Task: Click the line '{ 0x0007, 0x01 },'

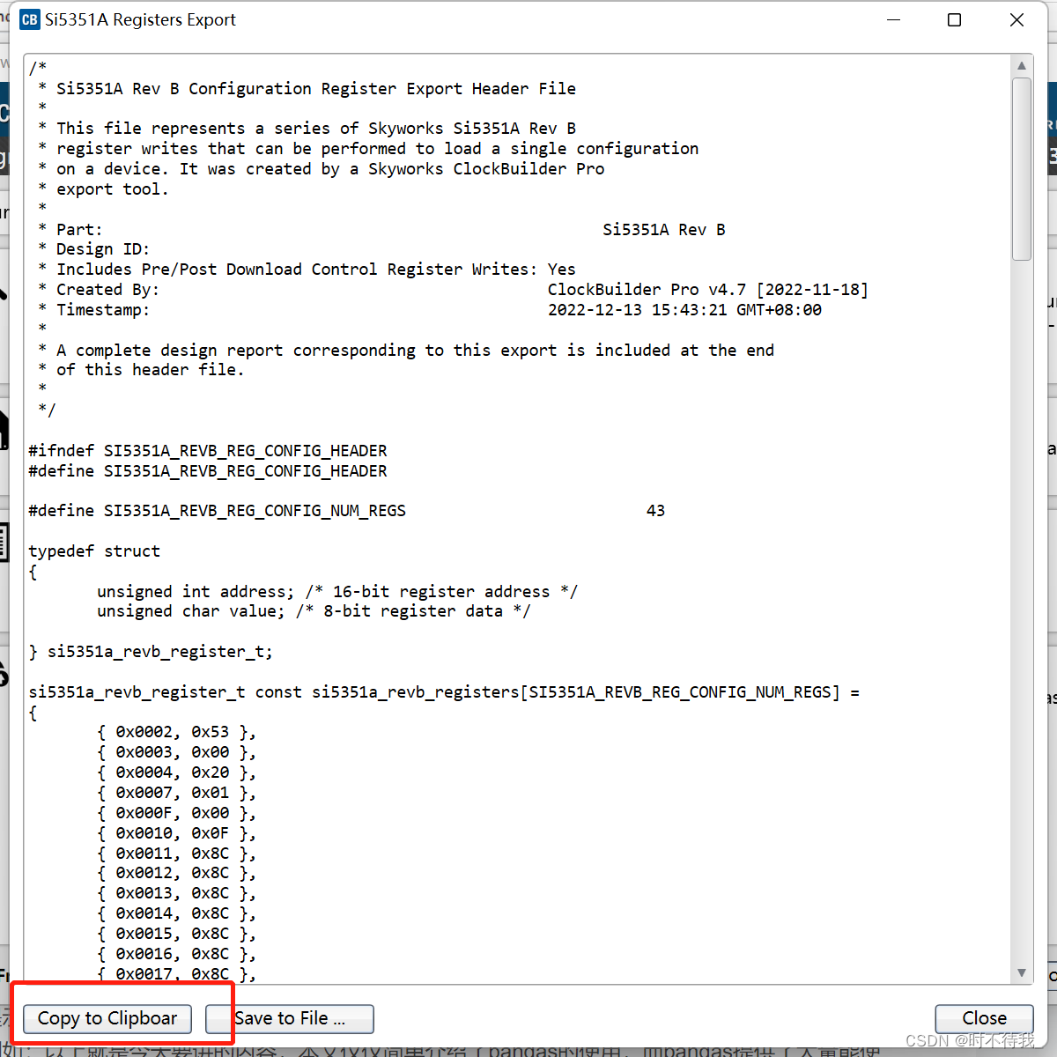Action: tap(176, 793)
